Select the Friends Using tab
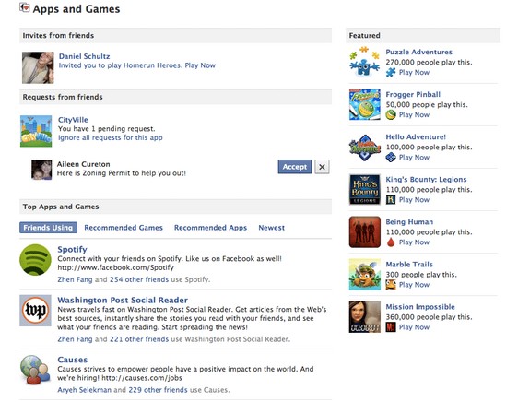Viewport: 518px width, 402px height. point(48,228)
